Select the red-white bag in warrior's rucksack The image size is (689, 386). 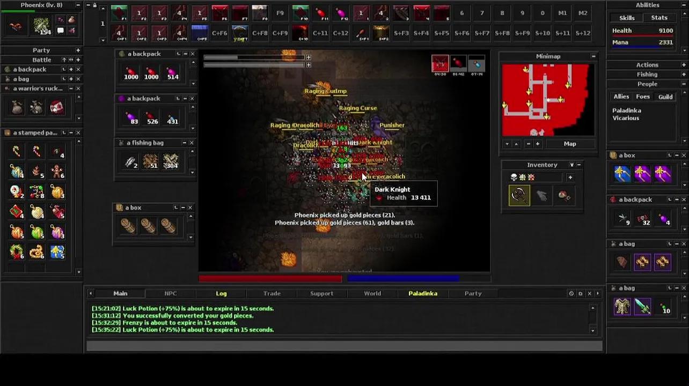point(57,107)
